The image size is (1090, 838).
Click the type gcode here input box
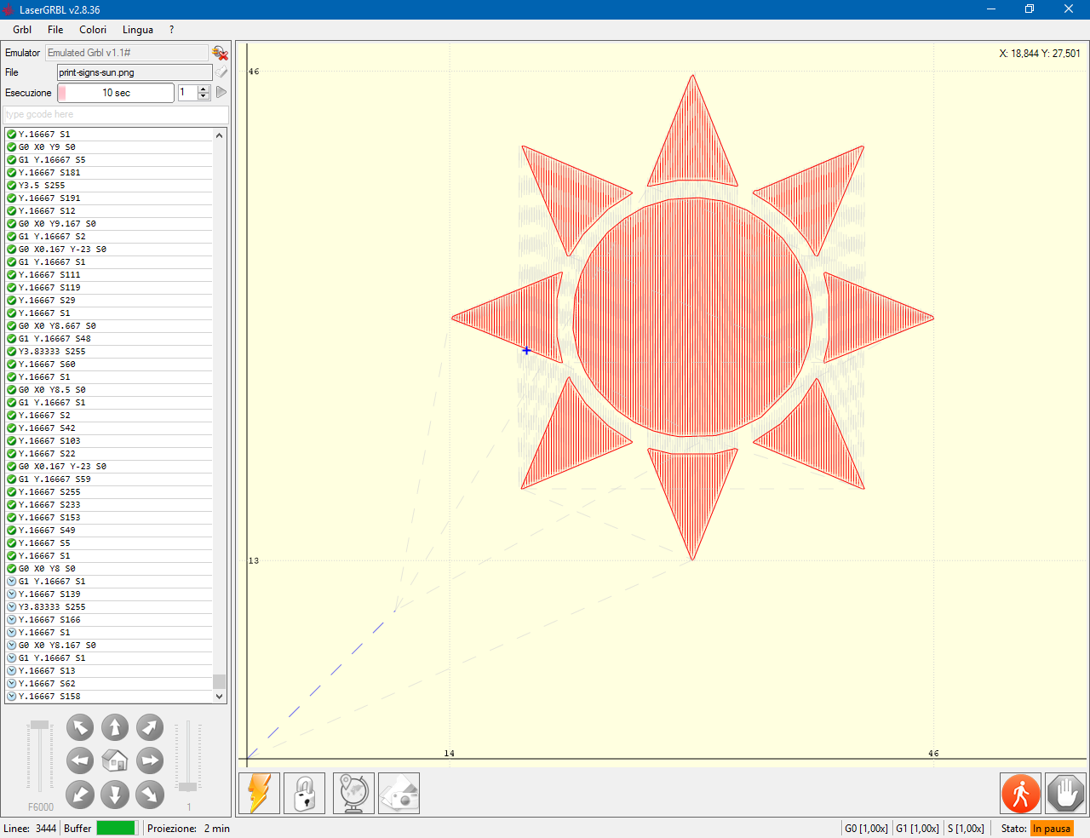coord(116,114)
